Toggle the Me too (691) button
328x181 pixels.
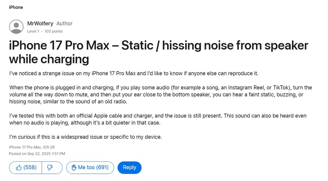pos(90,168)
